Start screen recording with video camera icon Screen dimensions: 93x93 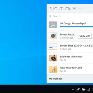click(x=68, y=9)
